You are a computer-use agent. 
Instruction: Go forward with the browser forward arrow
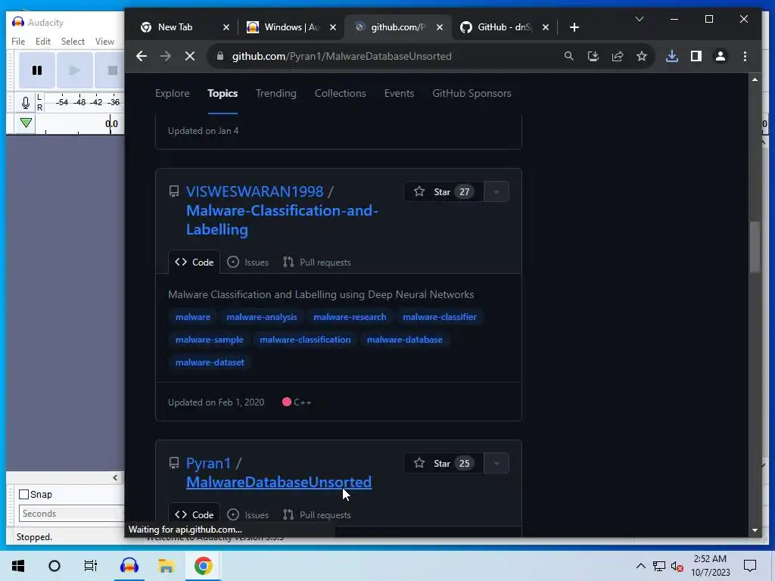click(x=166, y=56)
